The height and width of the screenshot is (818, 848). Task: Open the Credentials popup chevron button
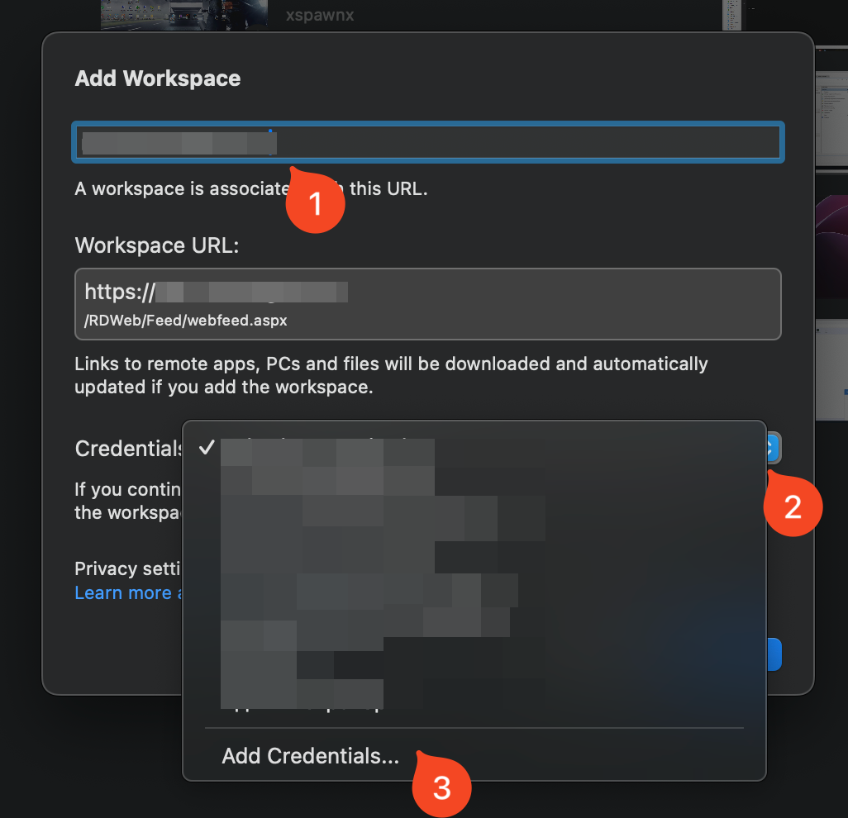pyautogui.click(x=770, y=449)
